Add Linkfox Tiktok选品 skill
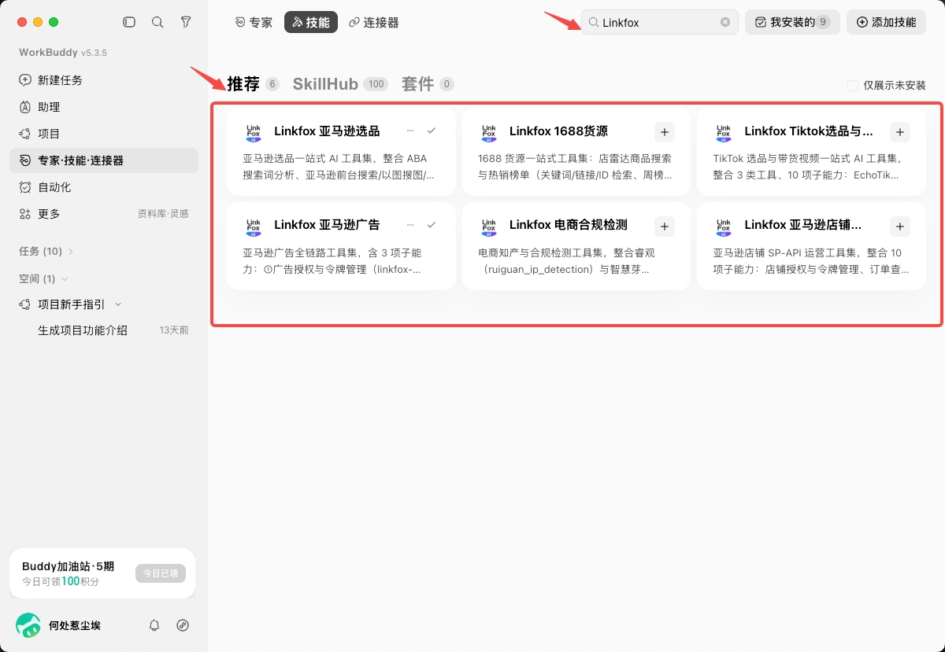 coord(900,132)
